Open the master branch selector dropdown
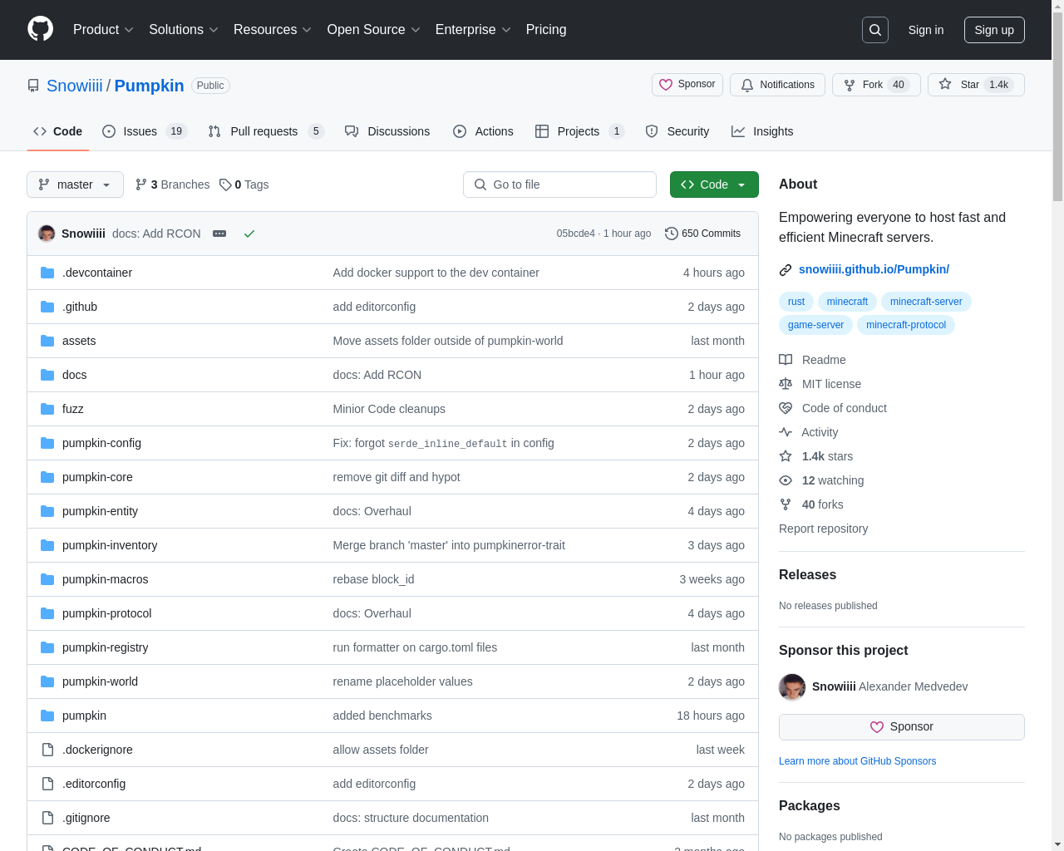Viewport: 1064px width, 851px height. [75, 184]
